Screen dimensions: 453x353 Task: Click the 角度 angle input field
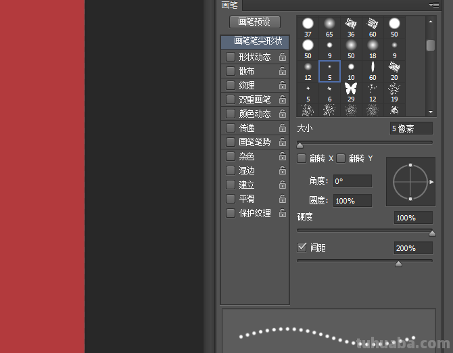pyautogui.click(x=352, y=181)
